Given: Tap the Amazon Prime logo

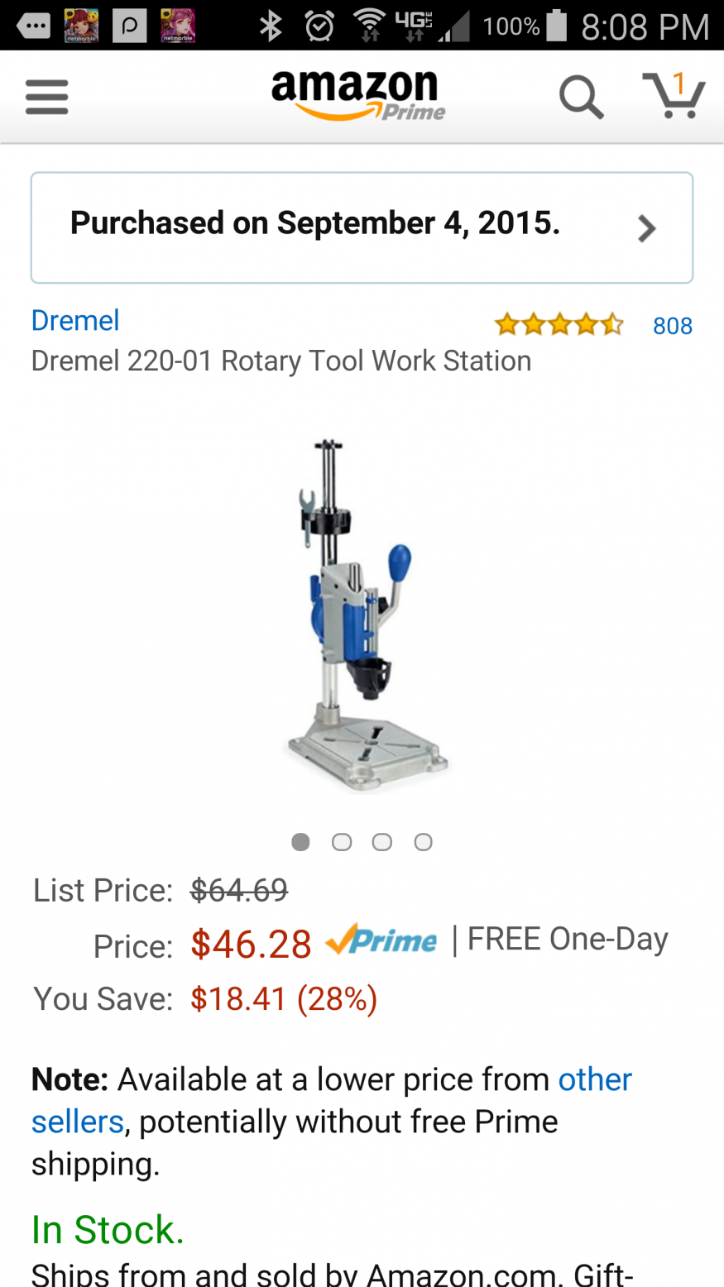Looking at the screenshot, I should (x=358, y=95).
